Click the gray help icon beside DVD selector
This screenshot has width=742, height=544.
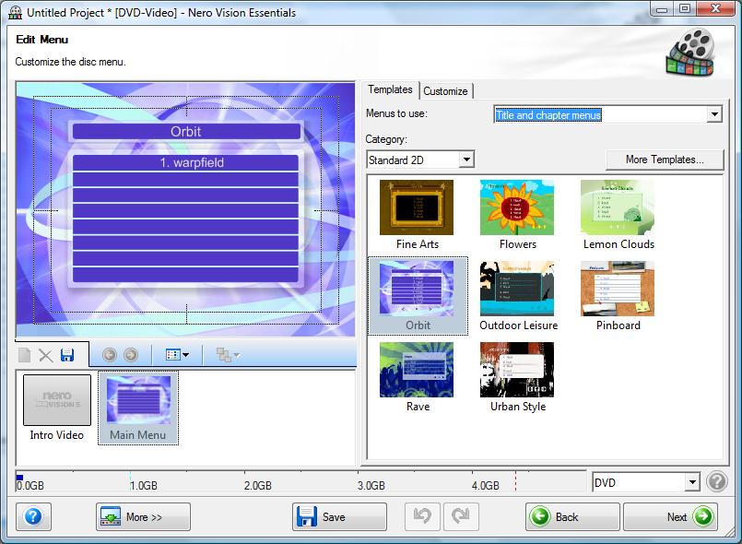716,482
